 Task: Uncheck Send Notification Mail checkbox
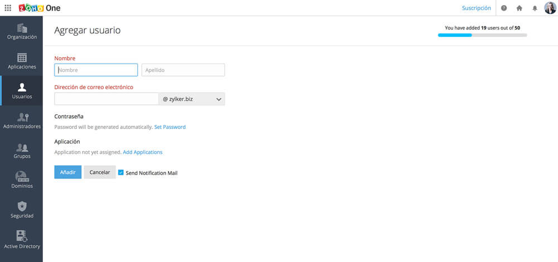(x=121, y=173)
